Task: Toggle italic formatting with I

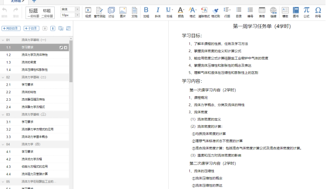Action: (158, 12)
